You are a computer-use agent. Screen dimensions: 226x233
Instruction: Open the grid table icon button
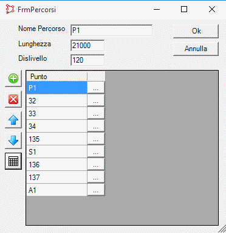[x=13, y=161]
